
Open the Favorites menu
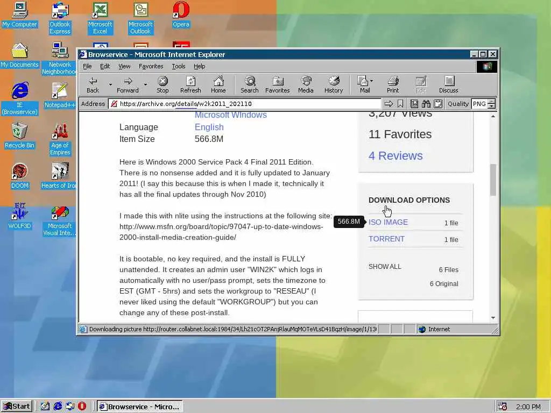click(151, 66)
